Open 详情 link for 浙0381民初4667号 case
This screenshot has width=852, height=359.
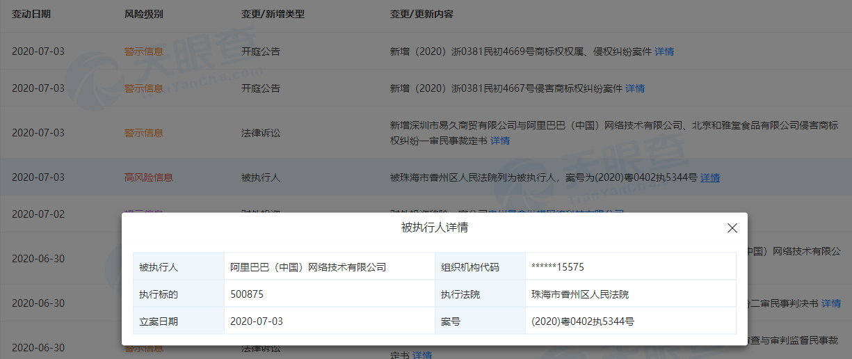(x=635, y=88)
